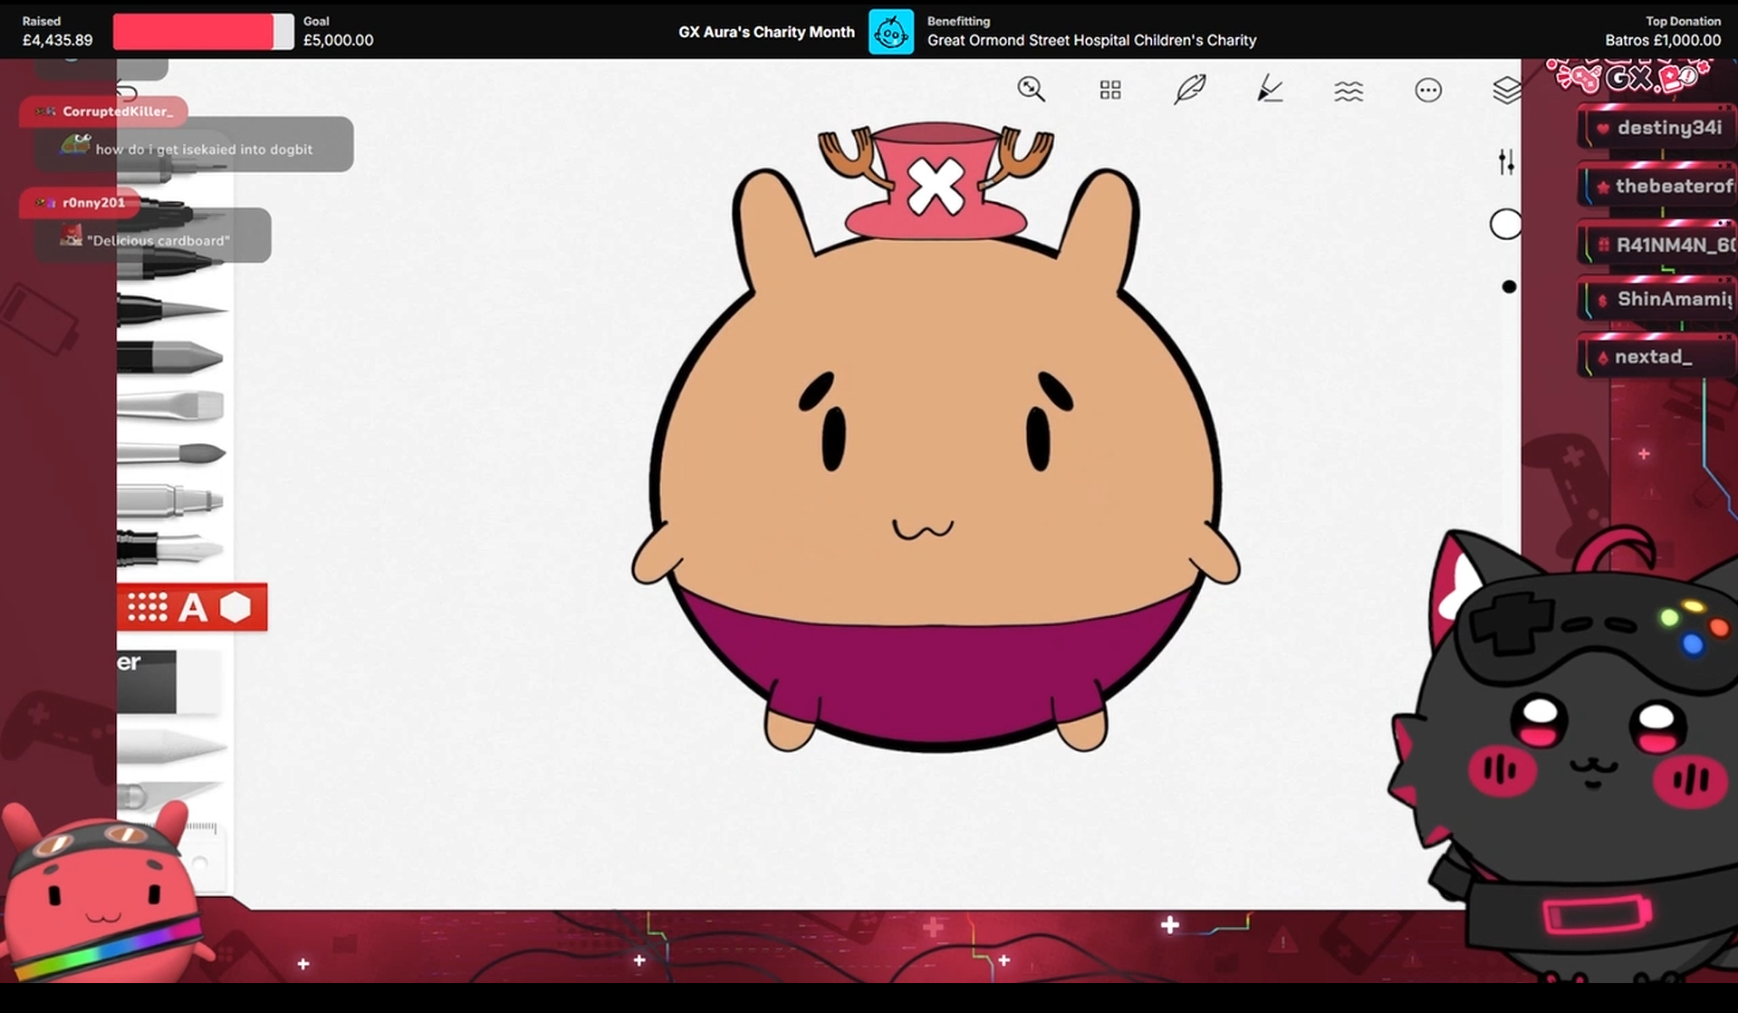Tap the small black dot color indicator
1738x1013 pixels.
click(x=1509, y=286)
